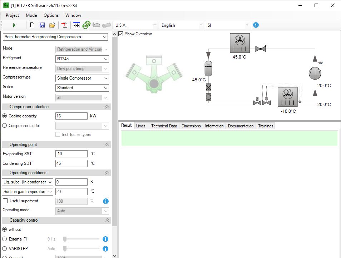
Task: Click the Evaporating SST input field
Action: pyautogui.click(x=71, y=154)
